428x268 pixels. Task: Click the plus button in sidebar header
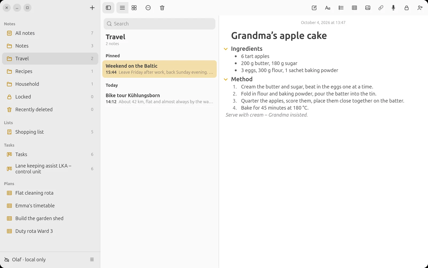pos(92,8)
